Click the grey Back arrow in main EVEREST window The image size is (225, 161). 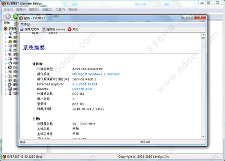click(x=8, y=16)
